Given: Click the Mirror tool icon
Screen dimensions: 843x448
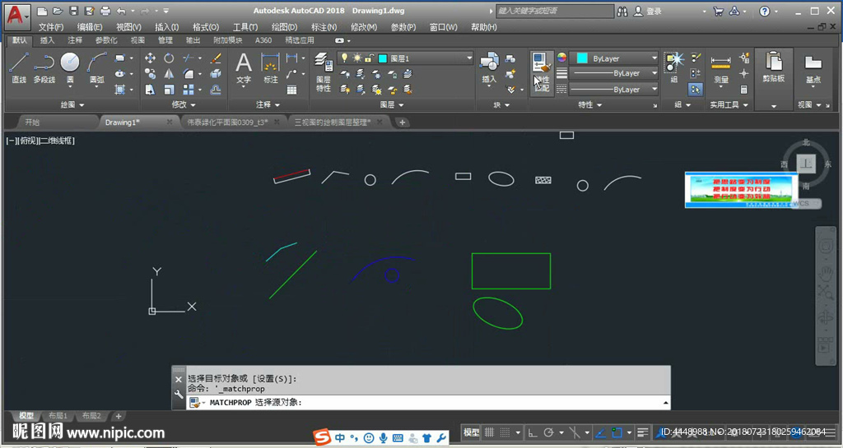Looking at the screenshot, I should [x=169, y=74].
